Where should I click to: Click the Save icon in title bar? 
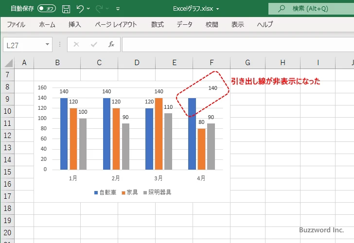coord(66,9)
